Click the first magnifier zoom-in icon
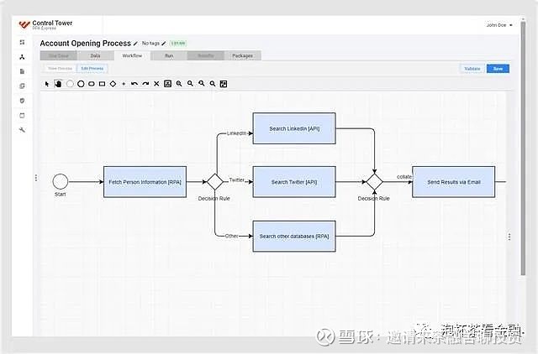The width and height of the screenshot is (538, 354). [179, 84]
